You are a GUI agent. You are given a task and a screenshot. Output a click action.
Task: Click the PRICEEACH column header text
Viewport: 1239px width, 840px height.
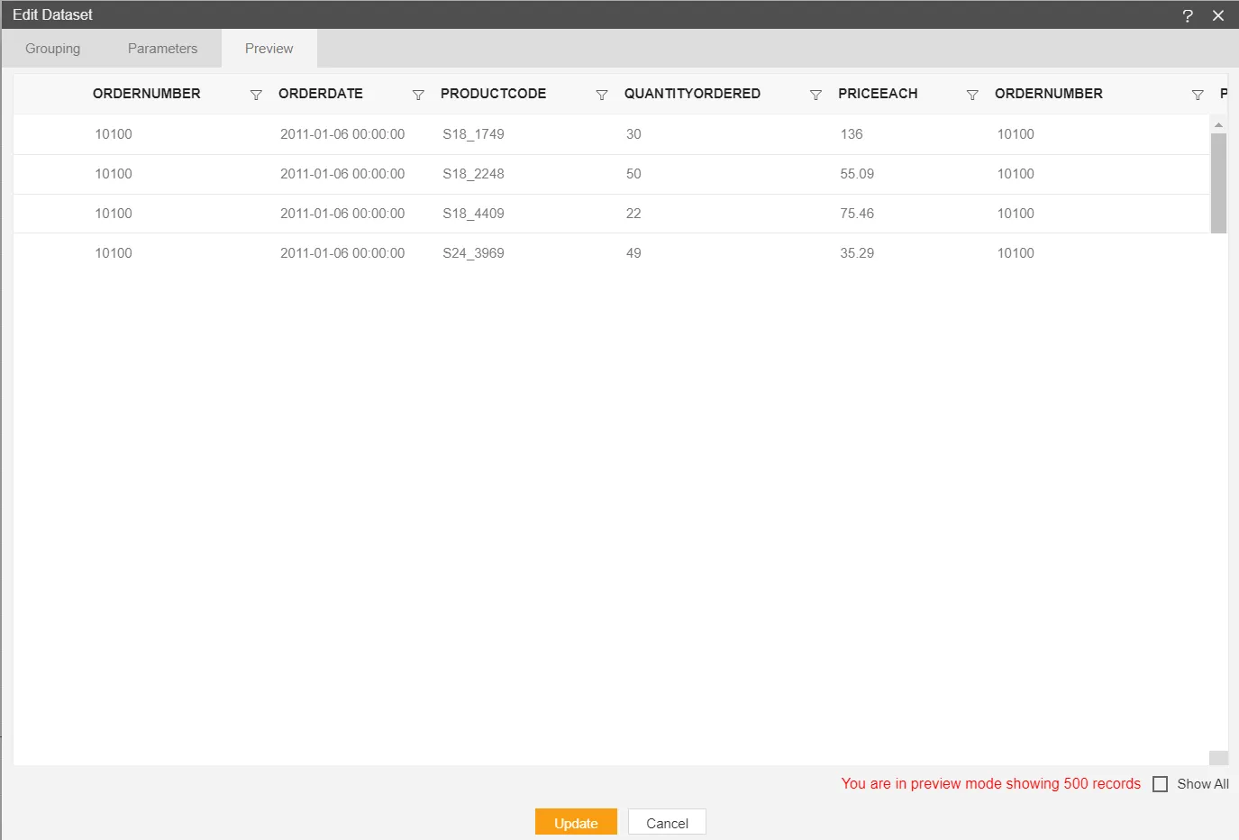878,94
